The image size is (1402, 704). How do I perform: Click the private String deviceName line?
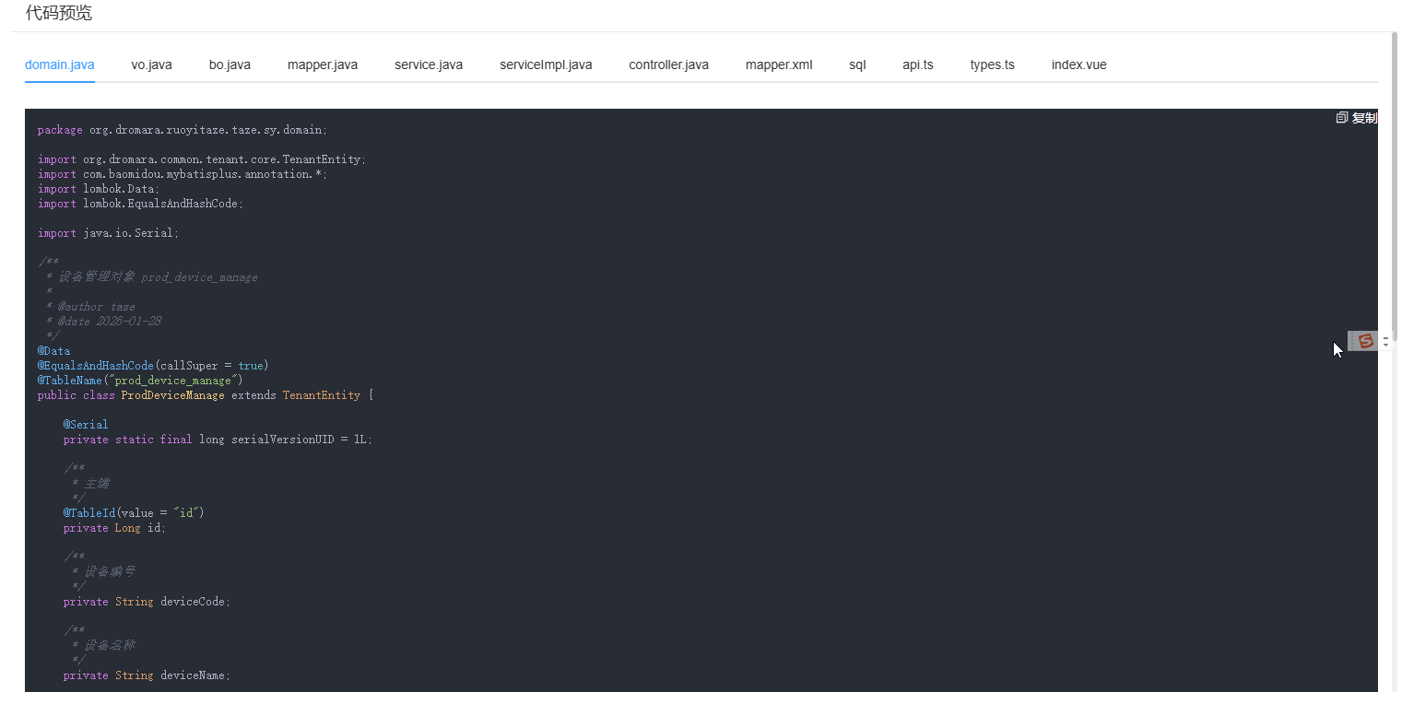(x=147, y=675)
